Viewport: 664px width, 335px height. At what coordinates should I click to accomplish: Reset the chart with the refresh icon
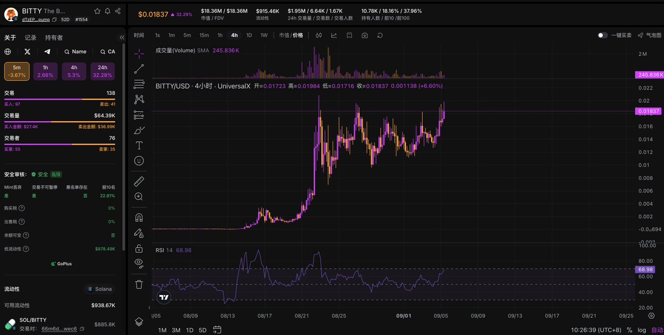(380, 35)
